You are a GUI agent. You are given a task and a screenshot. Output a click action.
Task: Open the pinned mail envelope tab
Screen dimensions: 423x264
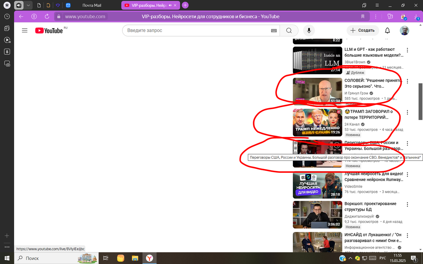coord(68,5)
